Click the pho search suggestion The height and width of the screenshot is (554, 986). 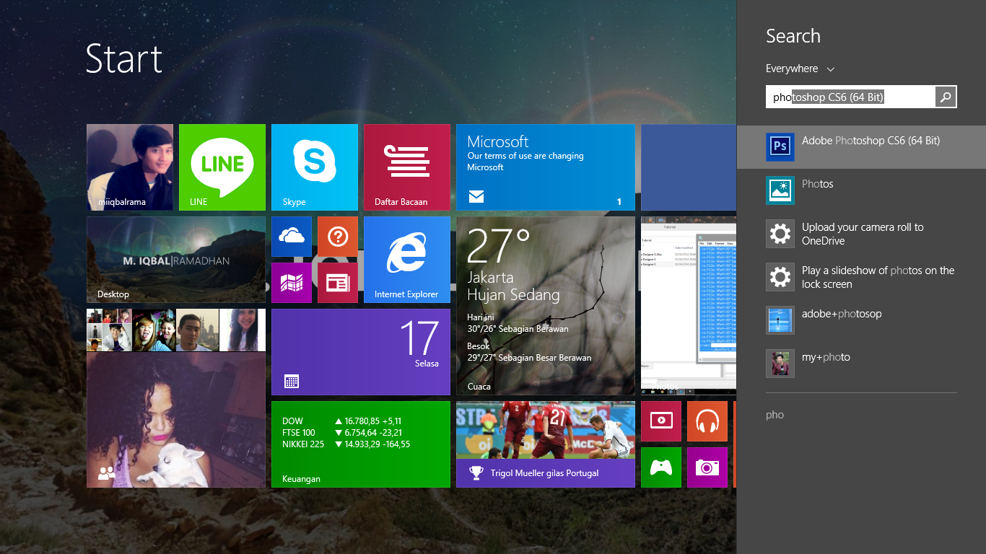coord(775,415)
